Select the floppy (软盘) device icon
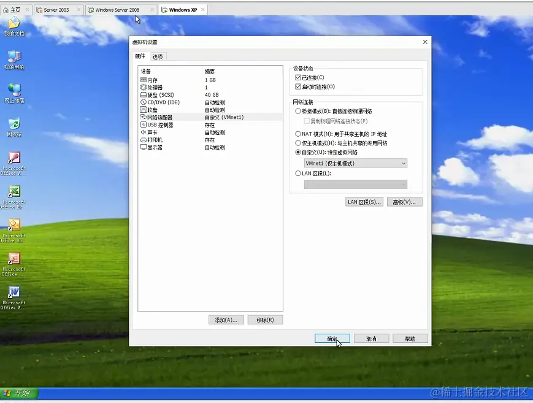The width and height of the screenshot is (533, 403). point(144,110)
